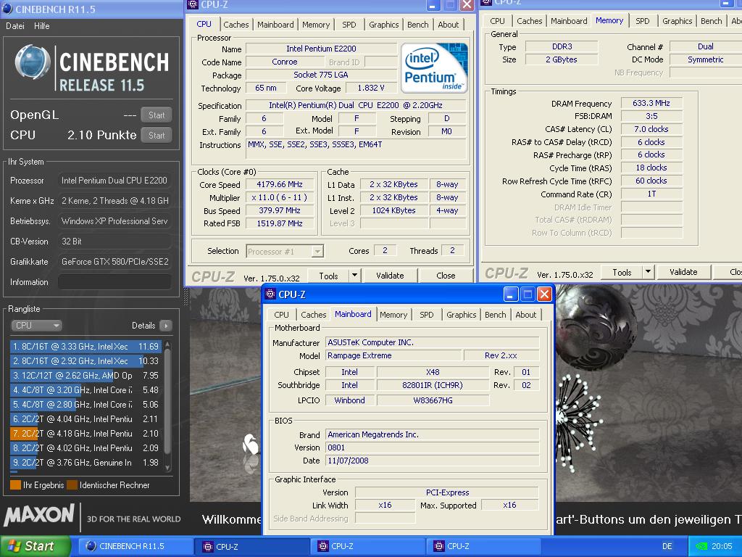The image size is (742, 557).
Task: Click DRAM Frequency 633.3 MHz value
Action: point(651,103)
